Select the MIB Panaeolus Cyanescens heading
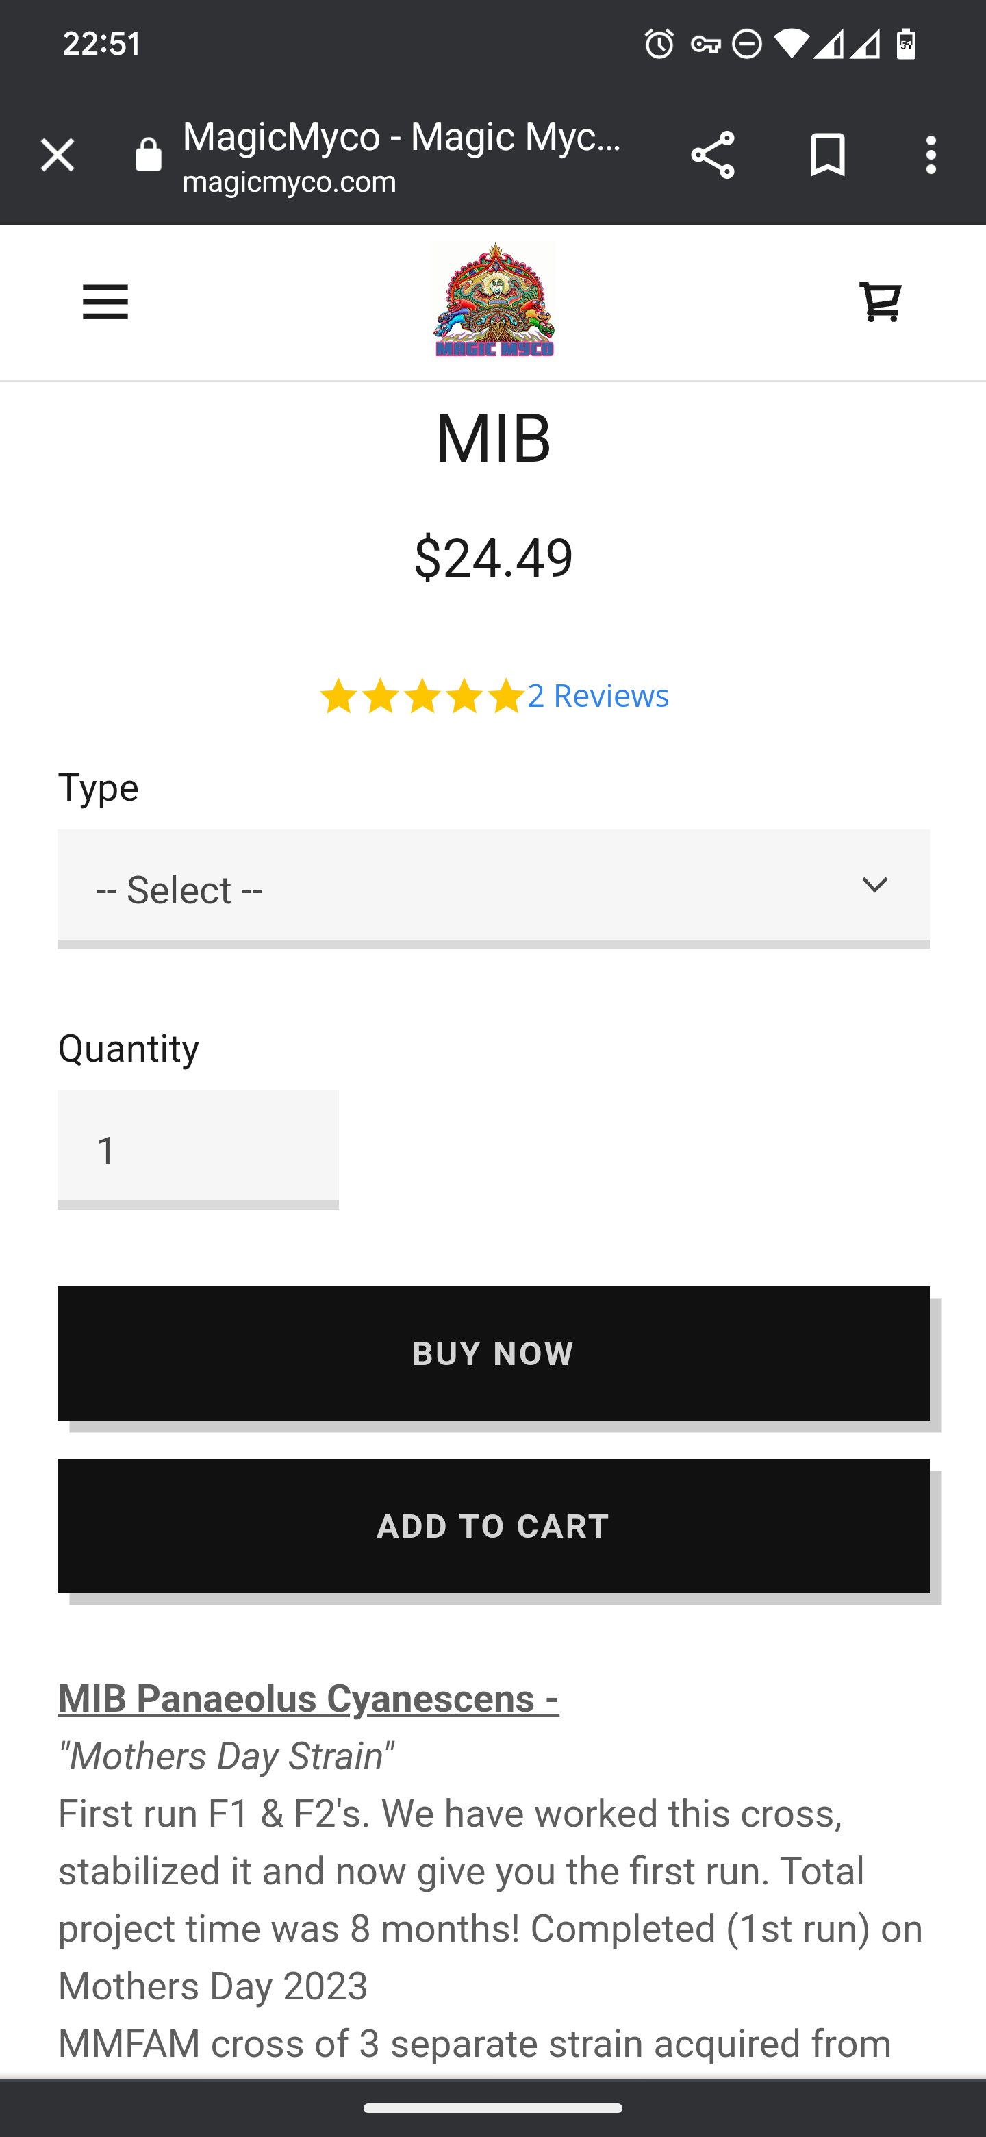This screenshot has width=986, height=2137. point(309,1698)
